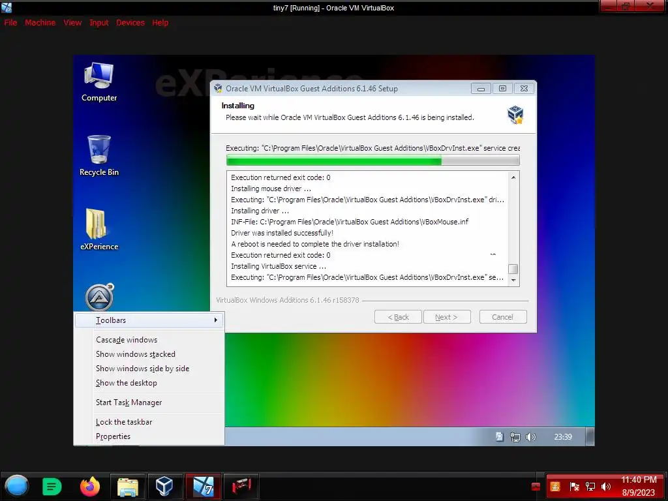Click the host tray network icon
This screenshot has width=668, height=501.
click(590, 487)
